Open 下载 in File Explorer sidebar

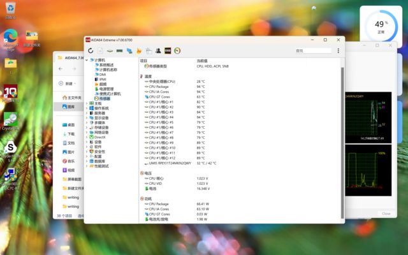tap(69, 134)
